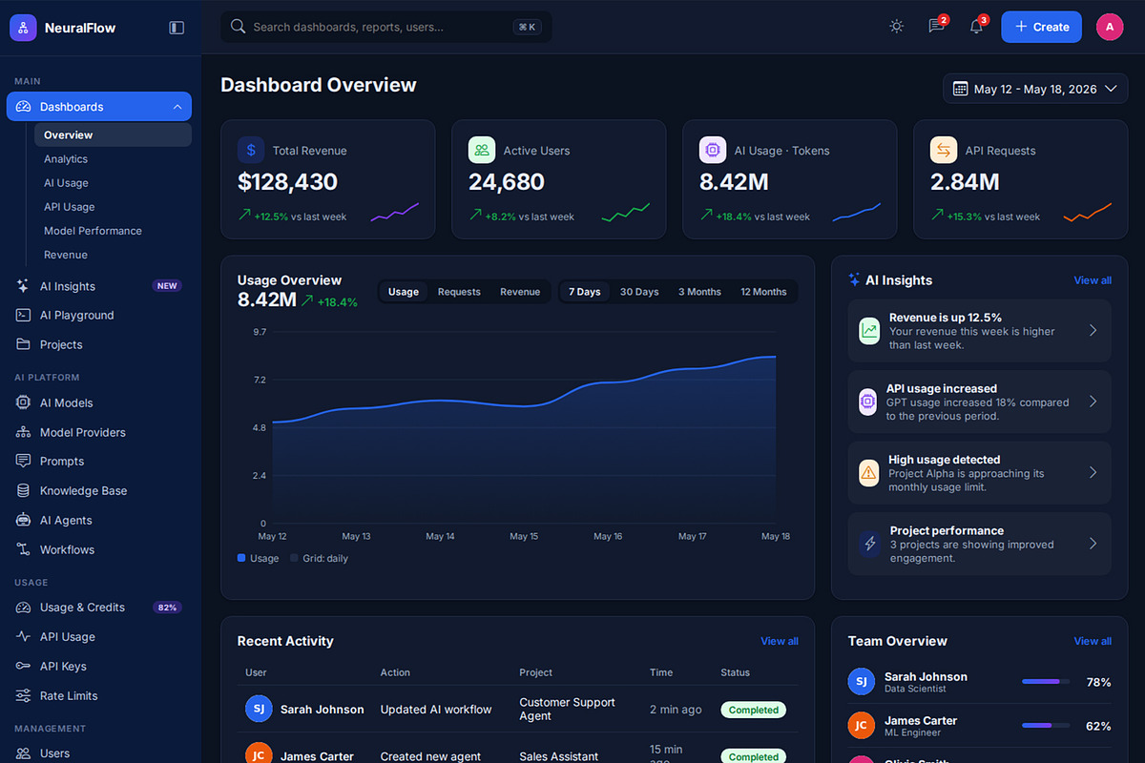Toggle the Grid: daily legend item
The width and height of the screenshot is (1145, 763).
319,558
